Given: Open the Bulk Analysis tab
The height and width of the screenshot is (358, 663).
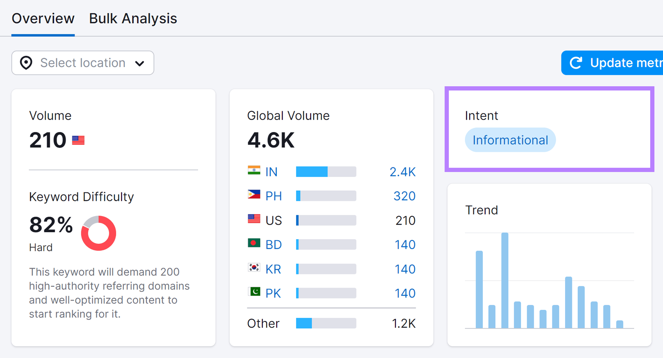Looking at the screenshot, I should (133, 19).
